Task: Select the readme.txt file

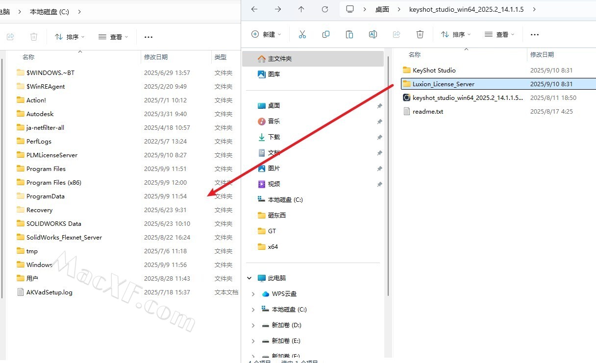Action: (427, 112)
